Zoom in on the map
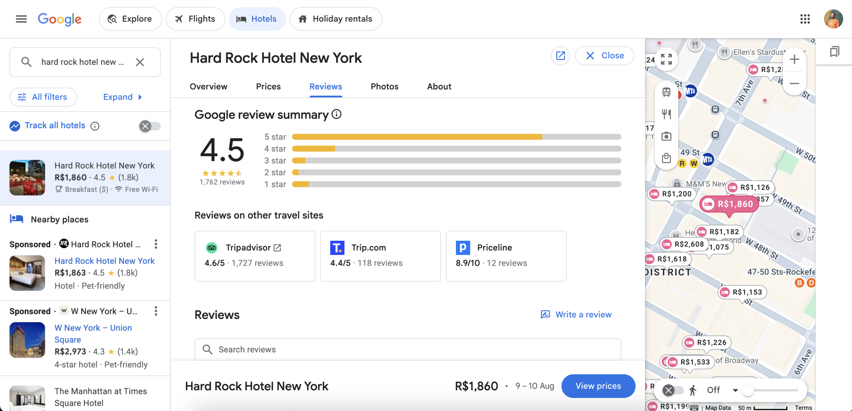852x411 pixels. pyautogui.click(x=794, y=60)
